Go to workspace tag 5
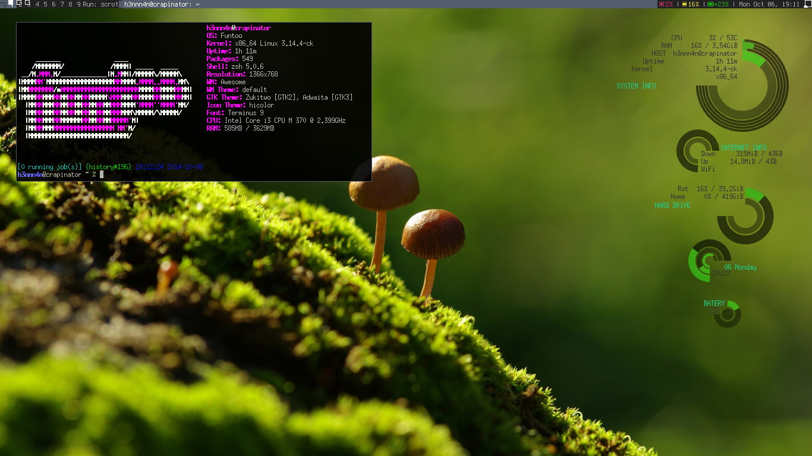Viewport: 812px width, 456px height. click(x=46, y=4)
